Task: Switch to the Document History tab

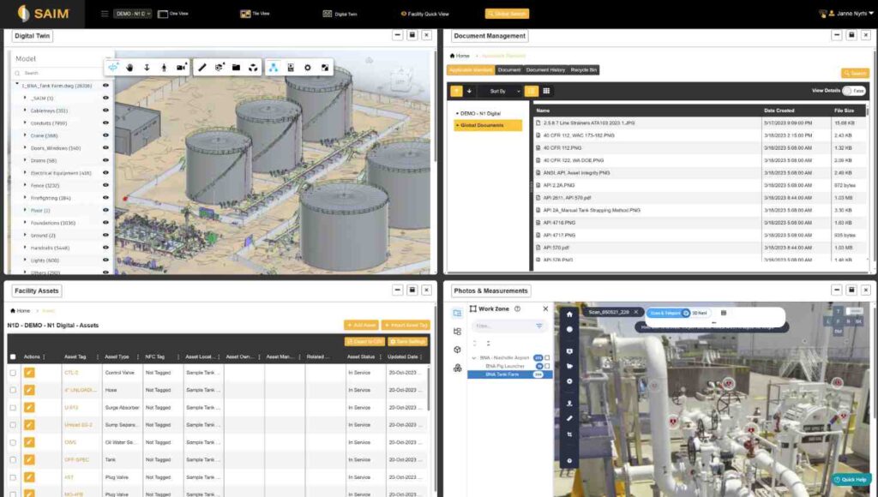Action: tap(545, 69)
